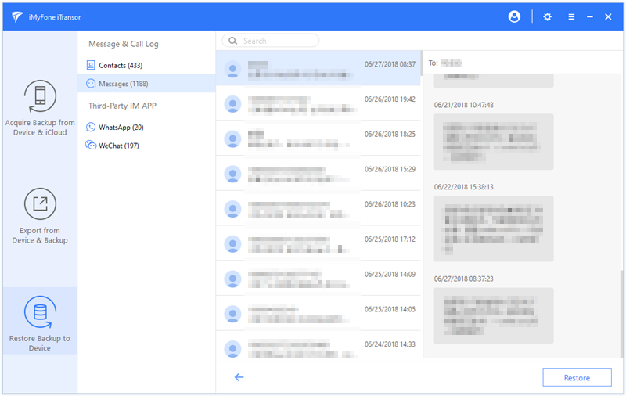
Task: Focus the Search input field
Action: click(x=270, y=41)
